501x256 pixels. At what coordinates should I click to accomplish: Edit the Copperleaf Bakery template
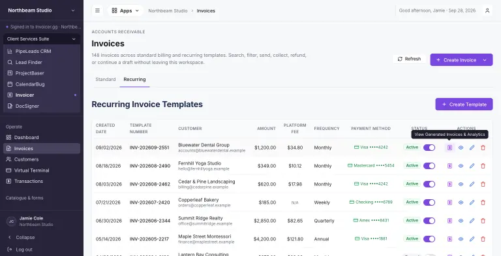pyautogui.click(x=472, y=202)
